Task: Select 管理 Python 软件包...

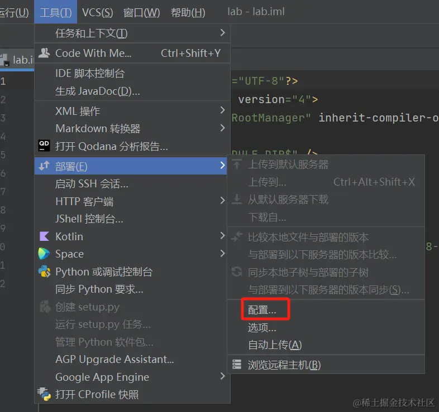Action: [132, 342]
